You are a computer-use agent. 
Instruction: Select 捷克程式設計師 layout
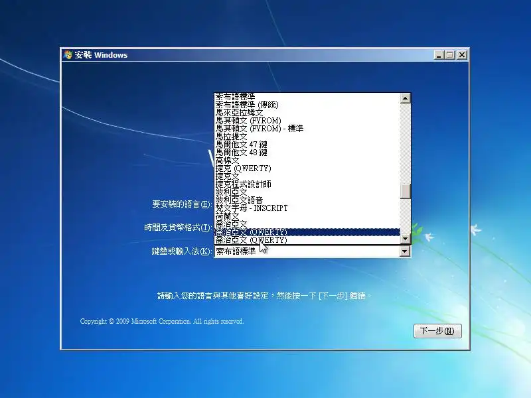pos(307,184)
